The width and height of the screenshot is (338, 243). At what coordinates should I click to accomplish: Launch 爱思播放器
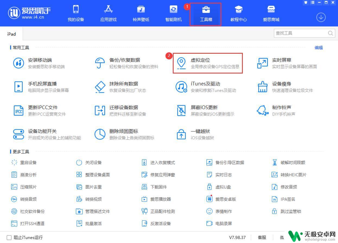click(156, 199)
